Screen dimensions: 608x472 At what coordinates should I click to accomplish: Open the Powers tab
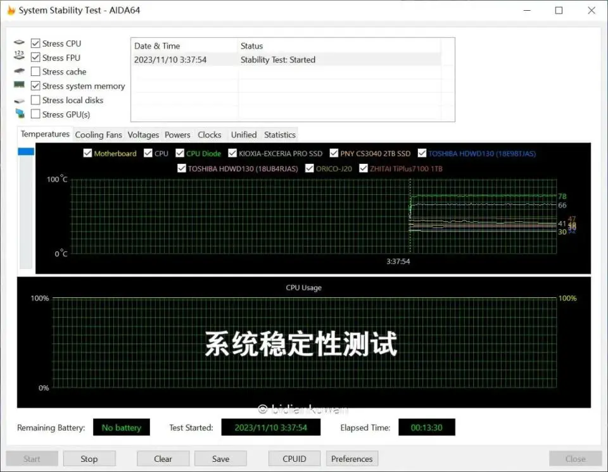tap(177, 135)
